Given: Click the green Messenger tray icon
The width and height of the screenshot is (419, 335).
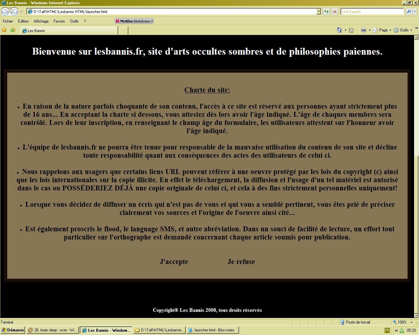Looking at the screenshot, I should tap(402, 330).
